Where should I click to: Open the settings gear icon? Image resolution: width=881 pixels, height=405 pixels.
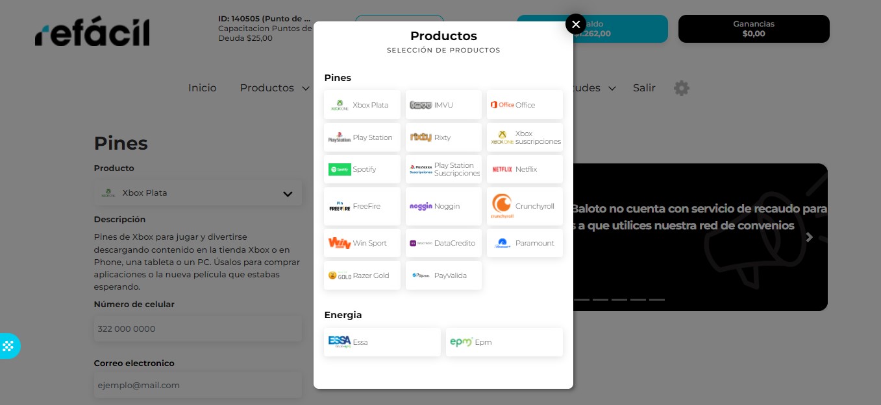pyautogui.click(x=681, y=88)
